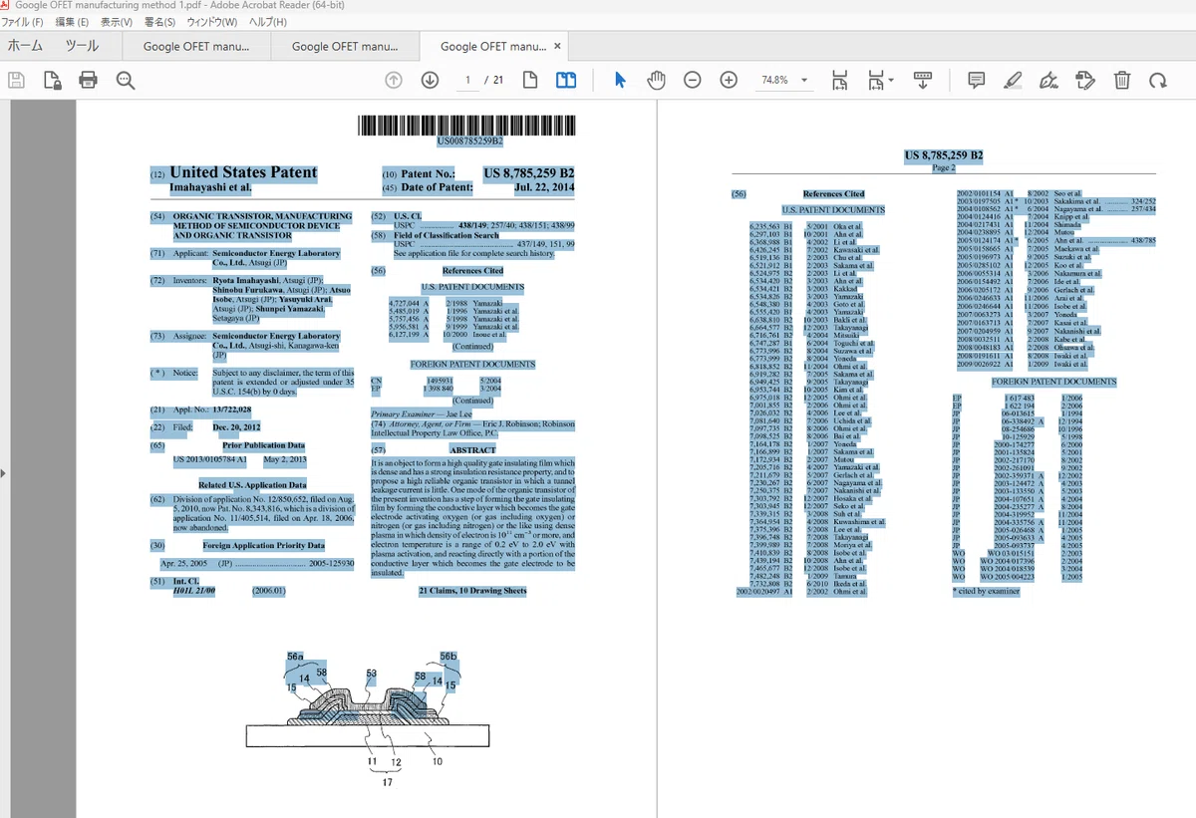Open the 編集(E) menu
Image resolution: width=1196 pixels, height=818 pixels.
tap(71, 22)
